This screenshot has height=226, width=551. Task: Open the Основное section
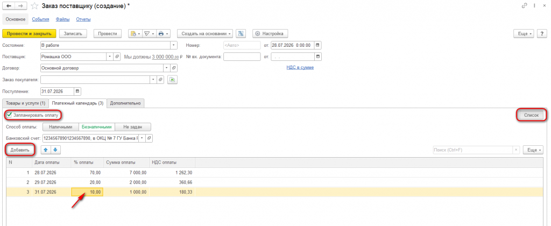(16, 19)
